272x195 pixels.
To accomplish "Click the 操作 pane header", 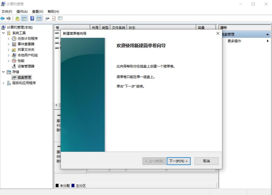I will 244,27.
